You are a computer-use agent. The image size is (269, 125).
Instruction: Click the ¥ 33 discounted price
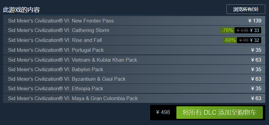(254, 30)
